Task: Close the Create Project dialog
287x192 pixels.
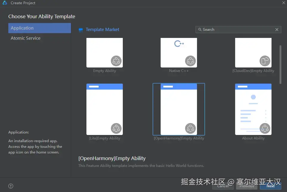Action: pos(283,3)
